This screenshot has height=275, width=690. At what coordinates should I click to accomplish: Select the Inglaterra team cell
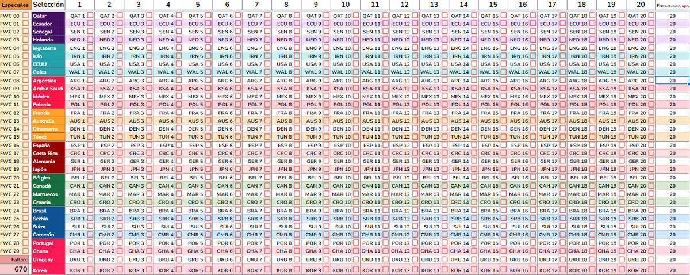pyautogui.click(x=48, y=48)
